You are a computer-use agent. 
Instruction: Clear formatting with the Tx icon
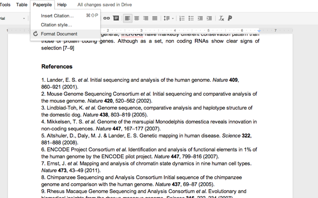coord(222,18)
